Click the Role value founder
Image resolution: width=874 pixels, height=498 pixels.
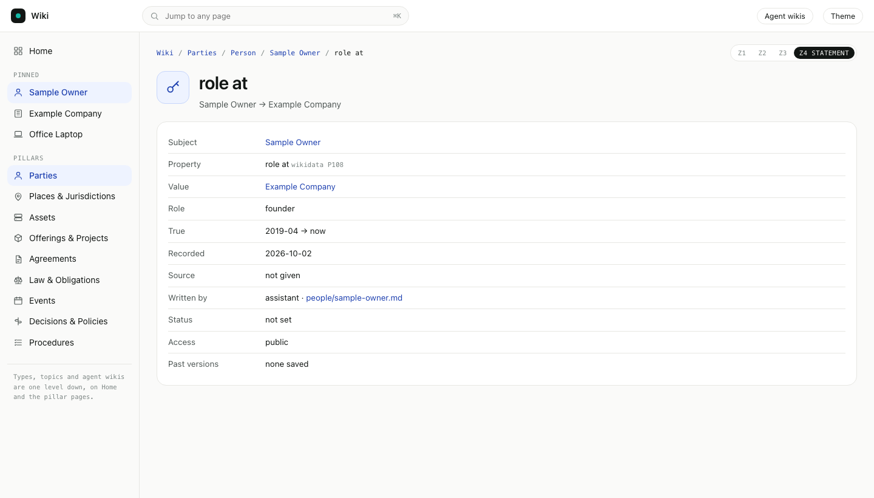pyautogui.click(x=280, y=208)
